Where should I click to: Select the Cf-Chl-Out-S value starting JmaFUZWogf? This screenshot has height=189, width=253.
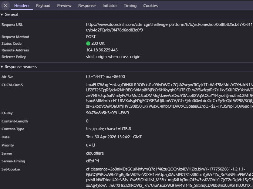tap(169, 95)
